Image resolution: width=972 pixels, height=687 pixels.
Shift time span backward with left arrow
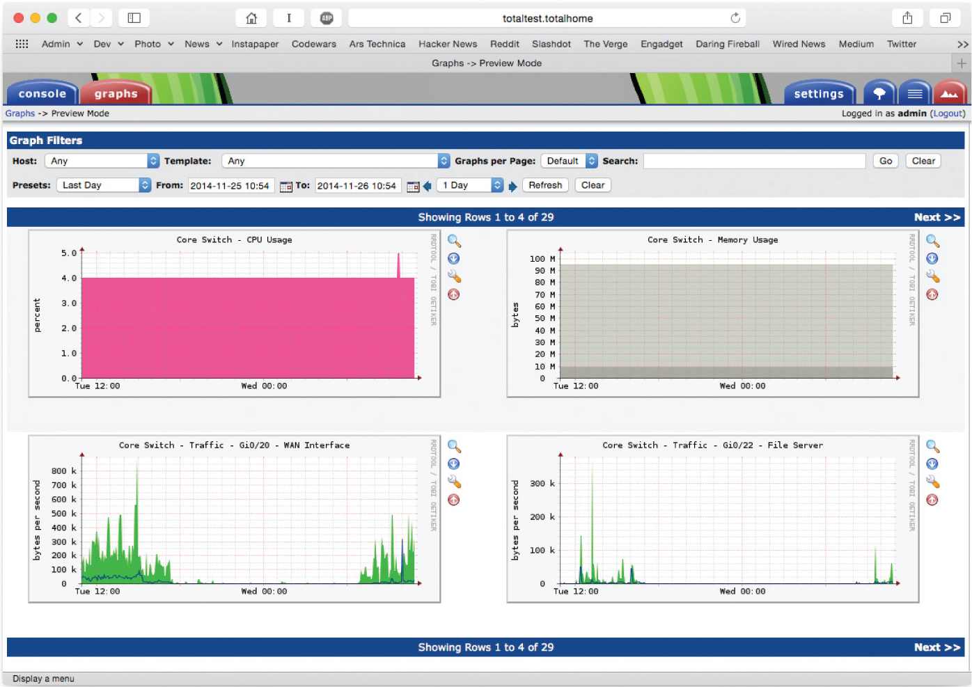pyautogui.click(x=428, y=186)
